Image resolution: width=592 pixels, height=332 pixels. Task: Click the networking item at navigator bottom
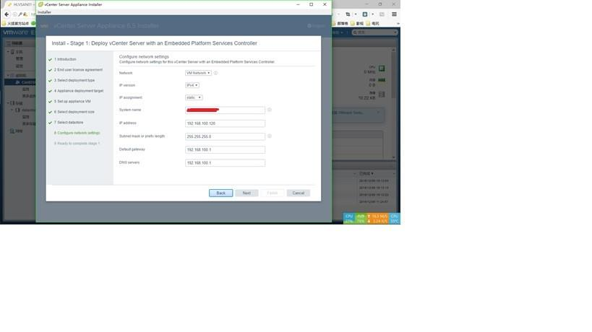coord(16,131)
